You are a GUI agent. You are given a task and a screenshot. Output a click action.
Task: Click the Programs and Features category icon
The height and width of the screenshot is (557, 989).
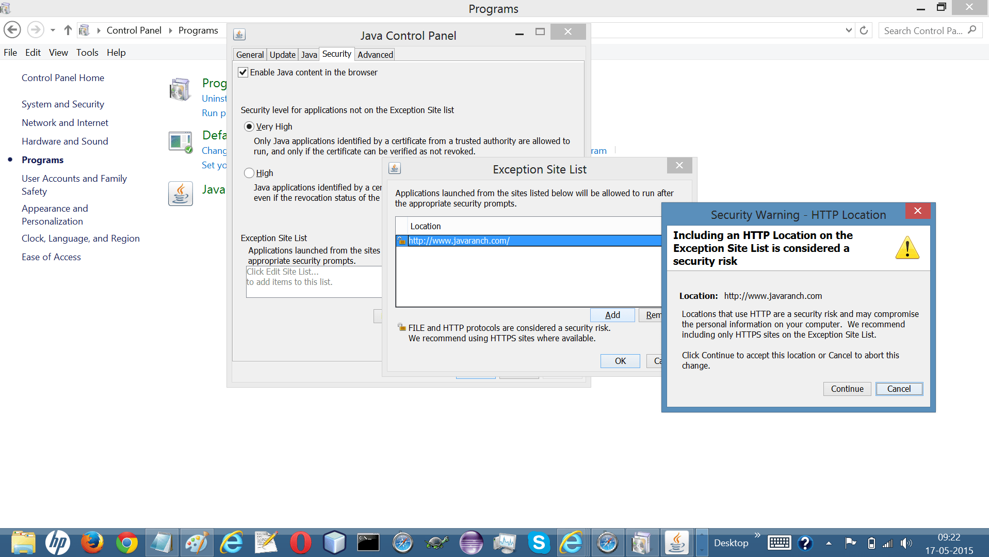click(x=180, y=89)
